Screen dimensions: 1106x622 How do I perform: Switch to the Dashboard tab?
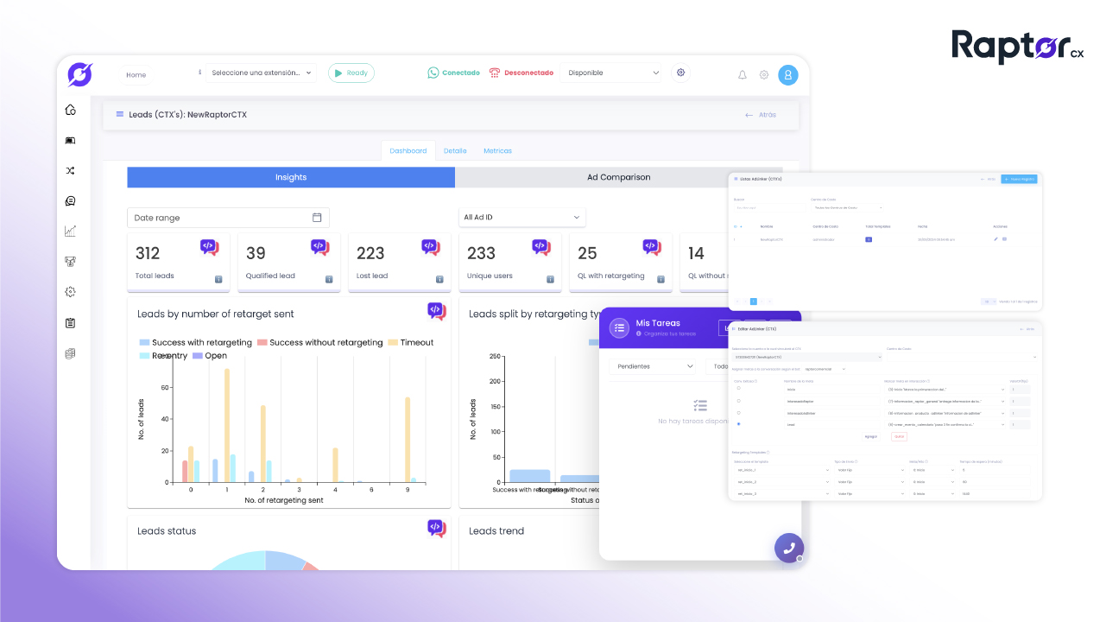[x=408, y=150]
